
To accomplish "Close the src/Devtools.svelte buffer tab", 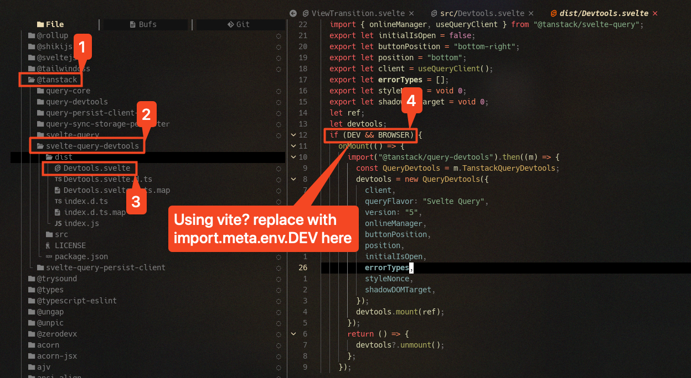I will coord(531,13).
